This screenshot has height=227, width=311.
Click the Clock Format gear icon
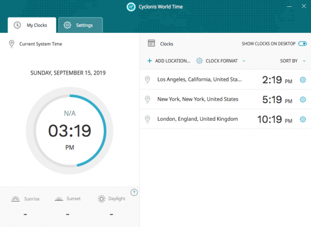point(199,61)
